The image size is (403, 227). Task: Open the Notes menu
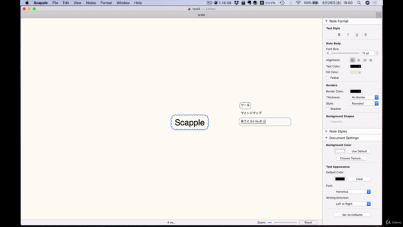coord(91,3)
